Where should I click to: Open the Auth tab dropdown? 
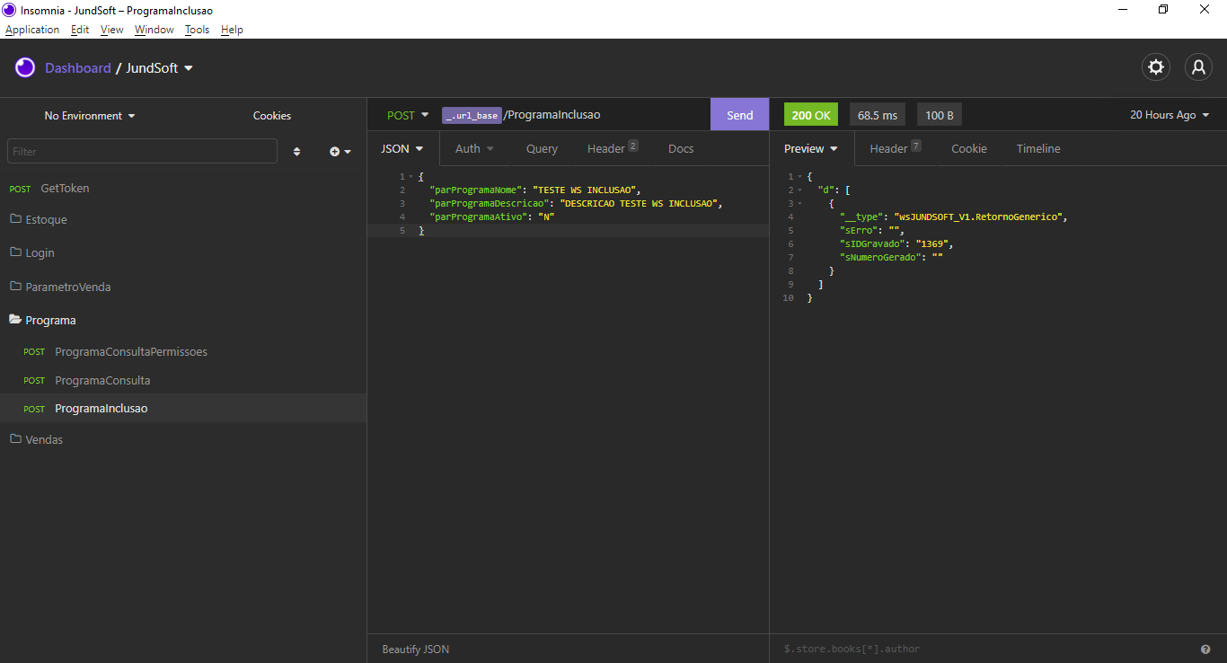pos(474,149)
